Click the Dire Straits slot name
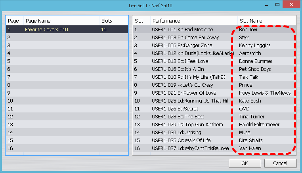Viewport: 302px width, 173px height. click(x=251, y=140)
